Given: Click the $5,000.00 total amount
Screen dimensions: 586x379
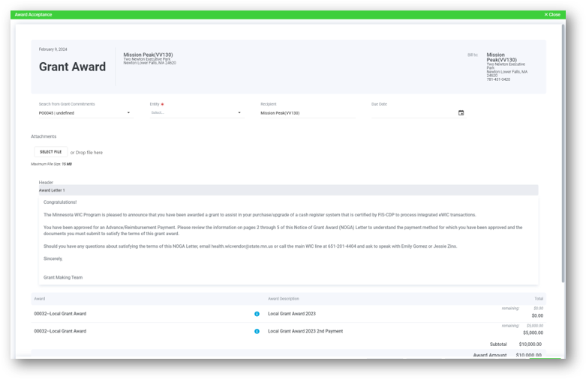Looking at the screenshot, I should click(x=533, y=333).
